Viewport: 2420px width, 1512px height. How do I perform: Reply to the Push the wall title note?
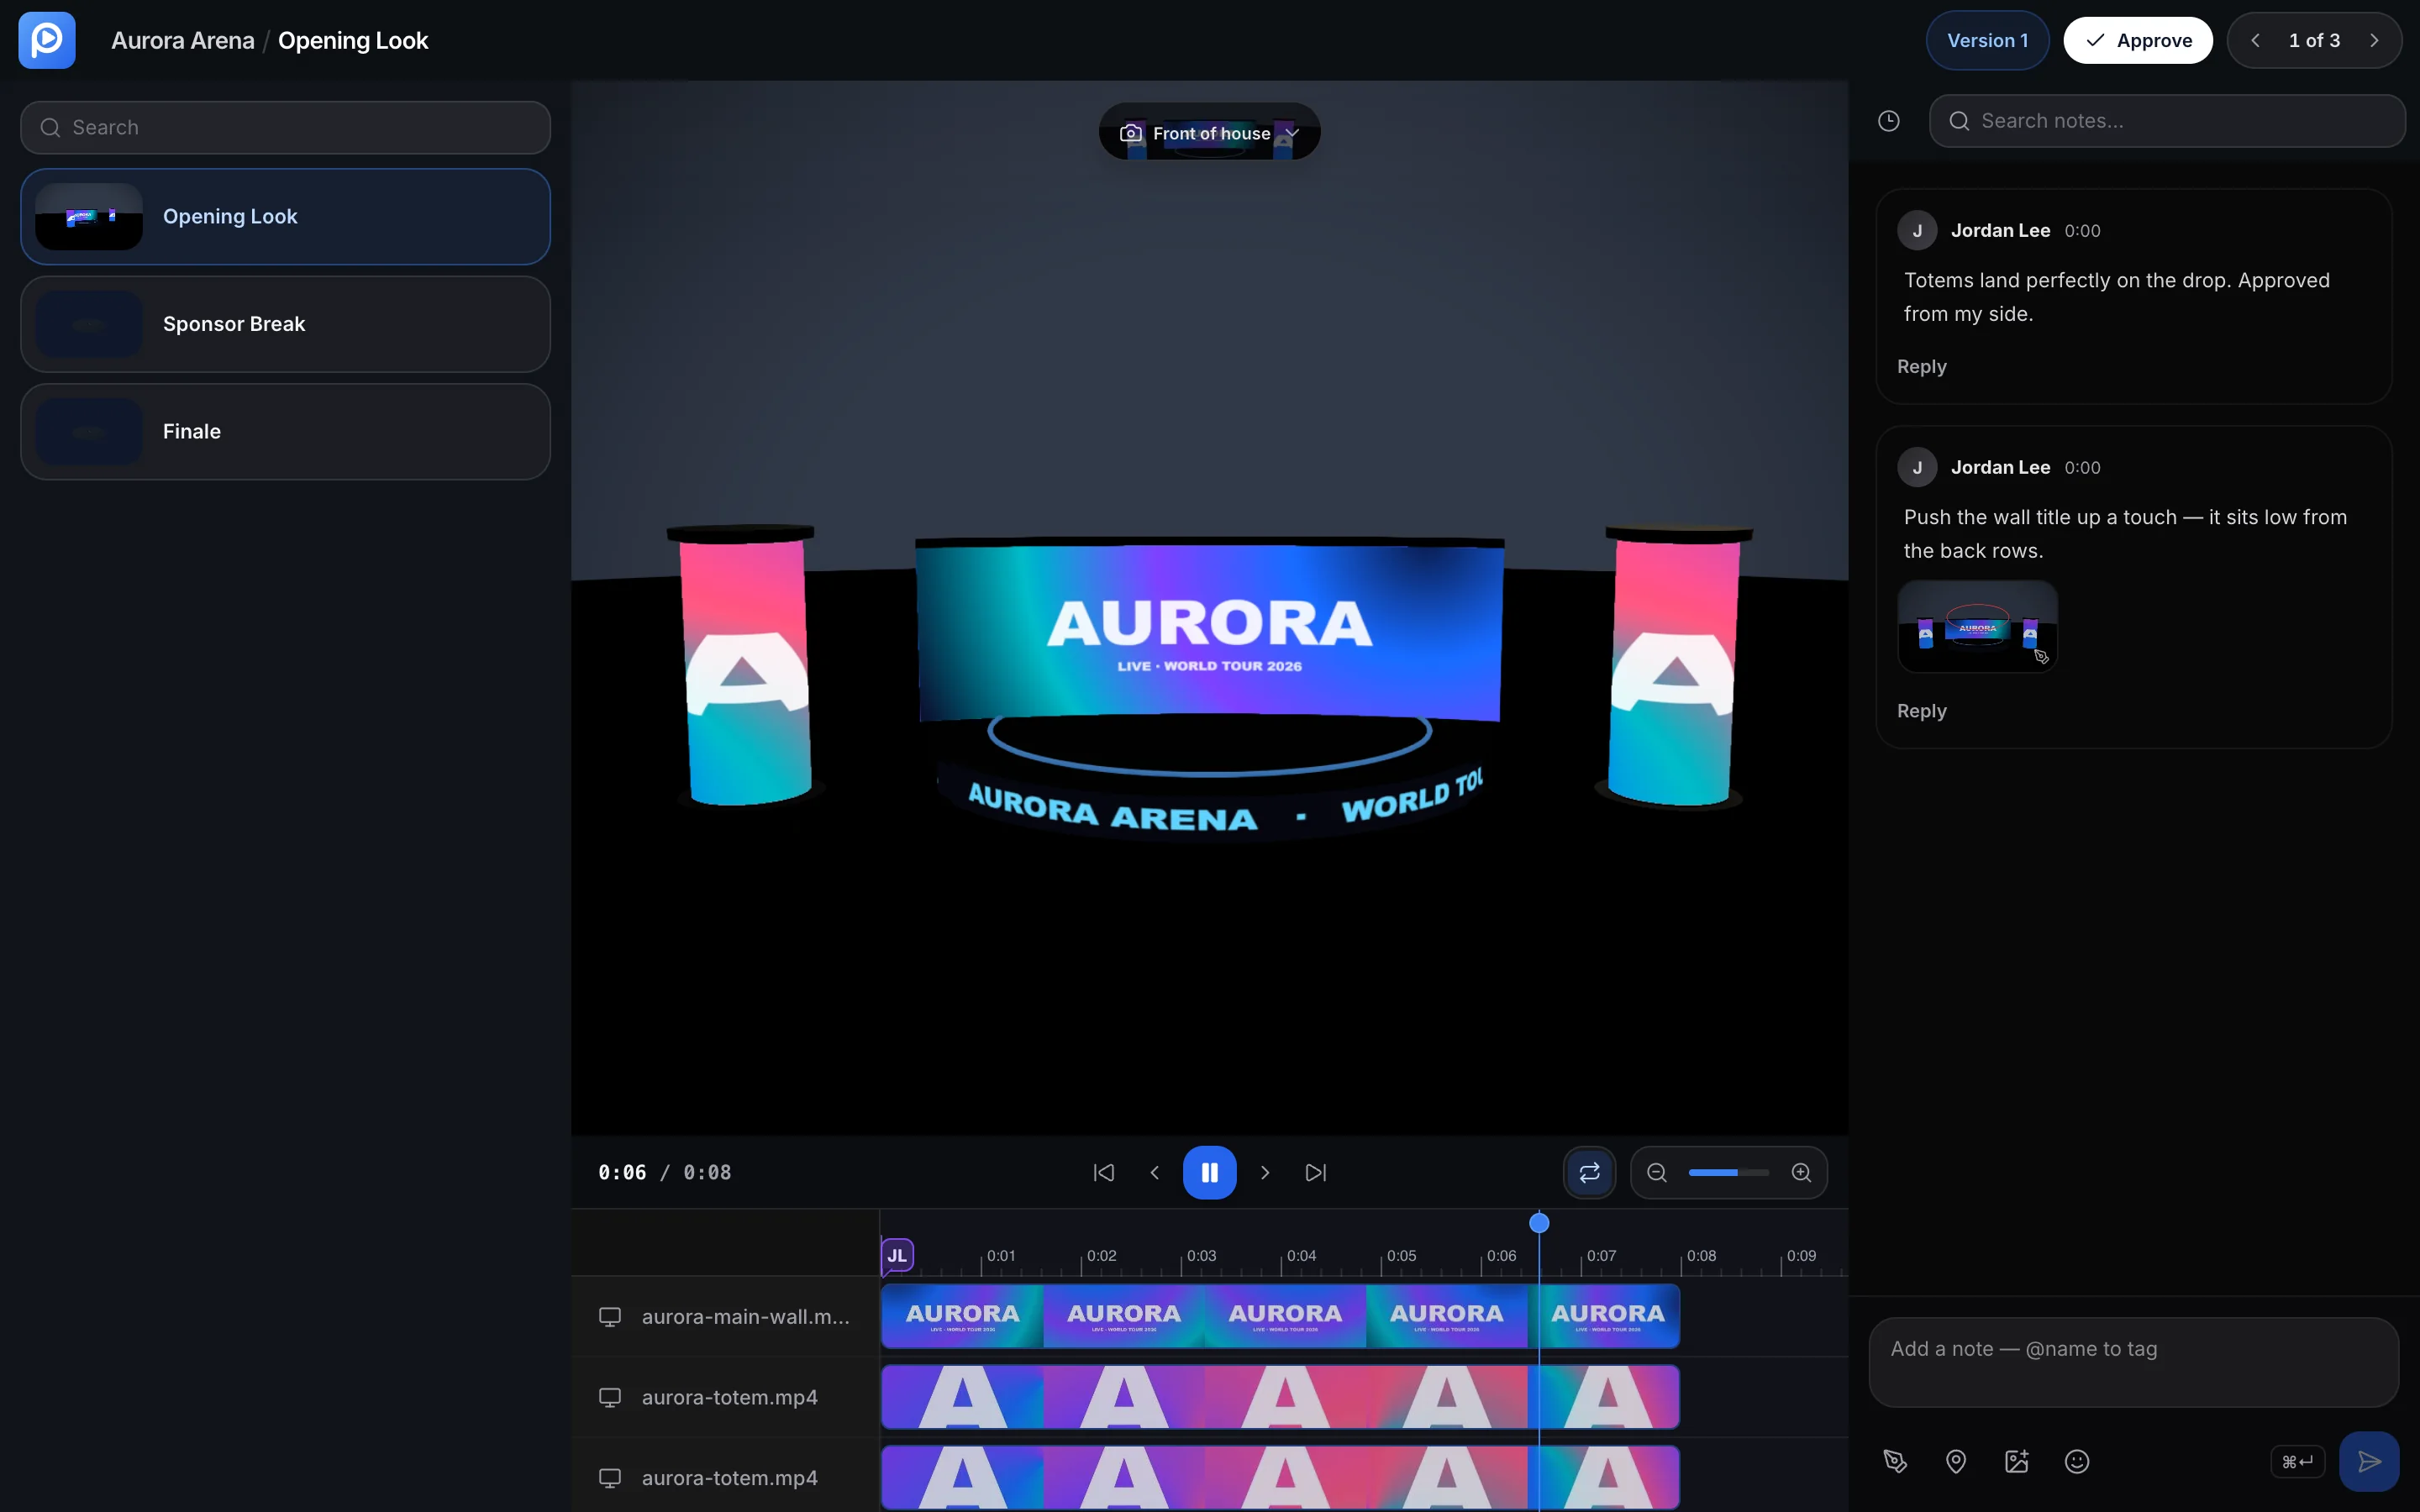tap(1922, 711)
